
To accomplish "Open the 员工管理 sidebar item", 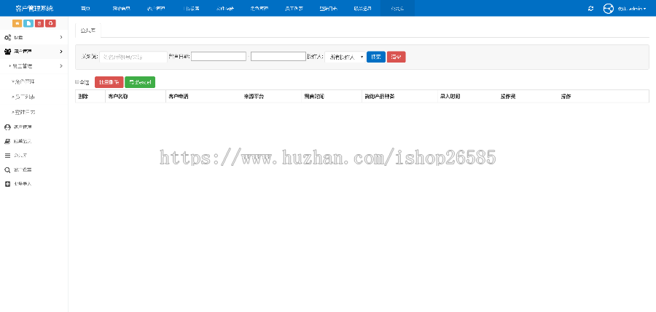I will (34, 66).
